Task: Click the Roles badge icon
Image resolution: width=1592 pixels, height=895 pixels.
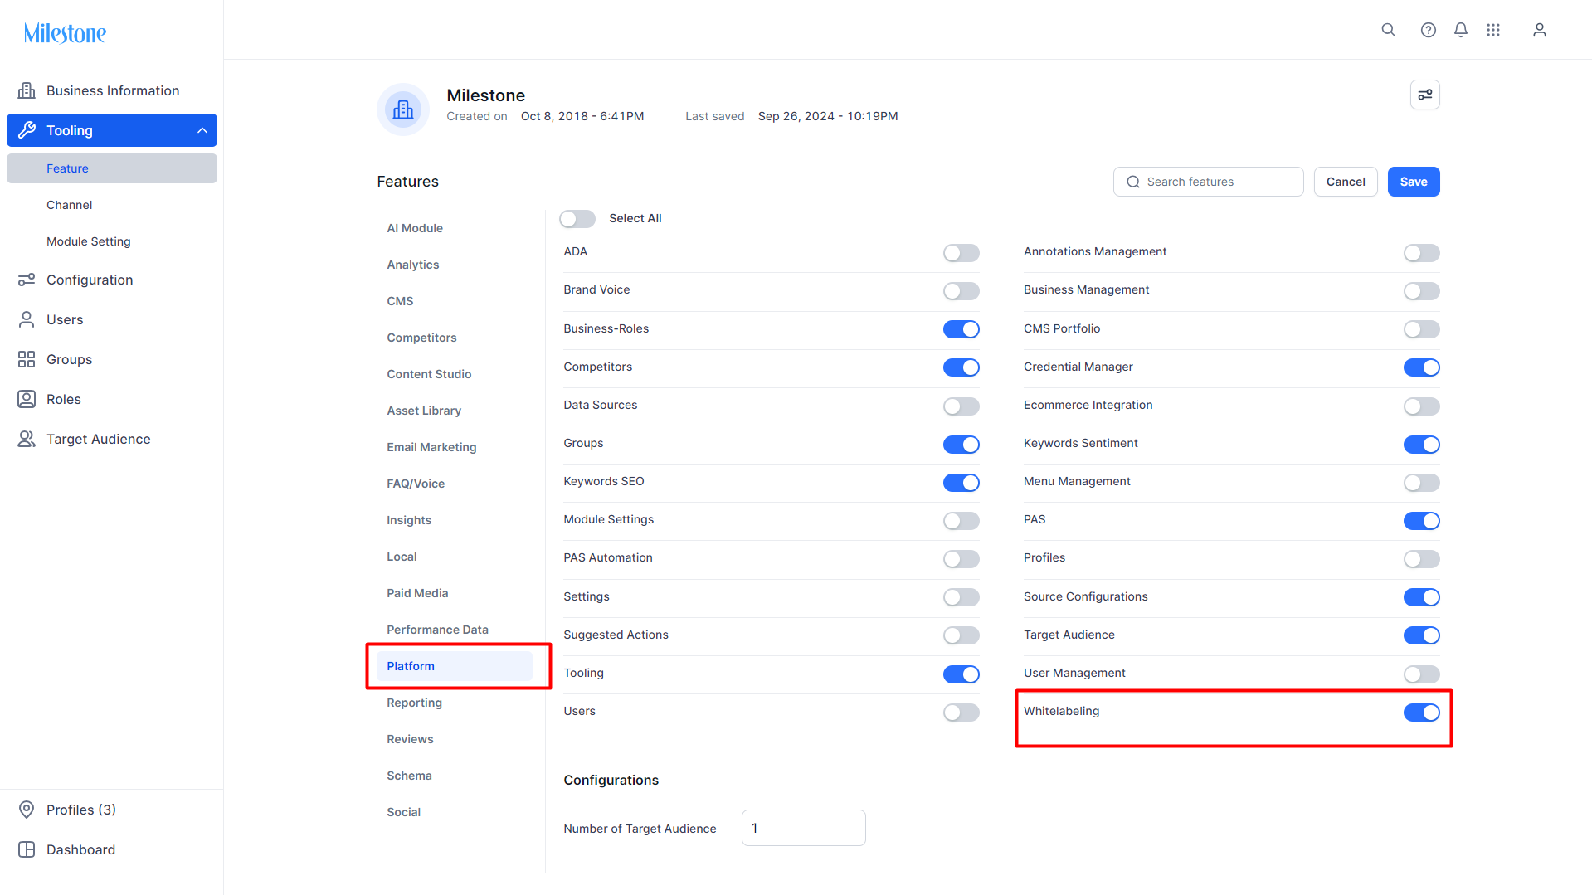Action: (x=27, y=399)
